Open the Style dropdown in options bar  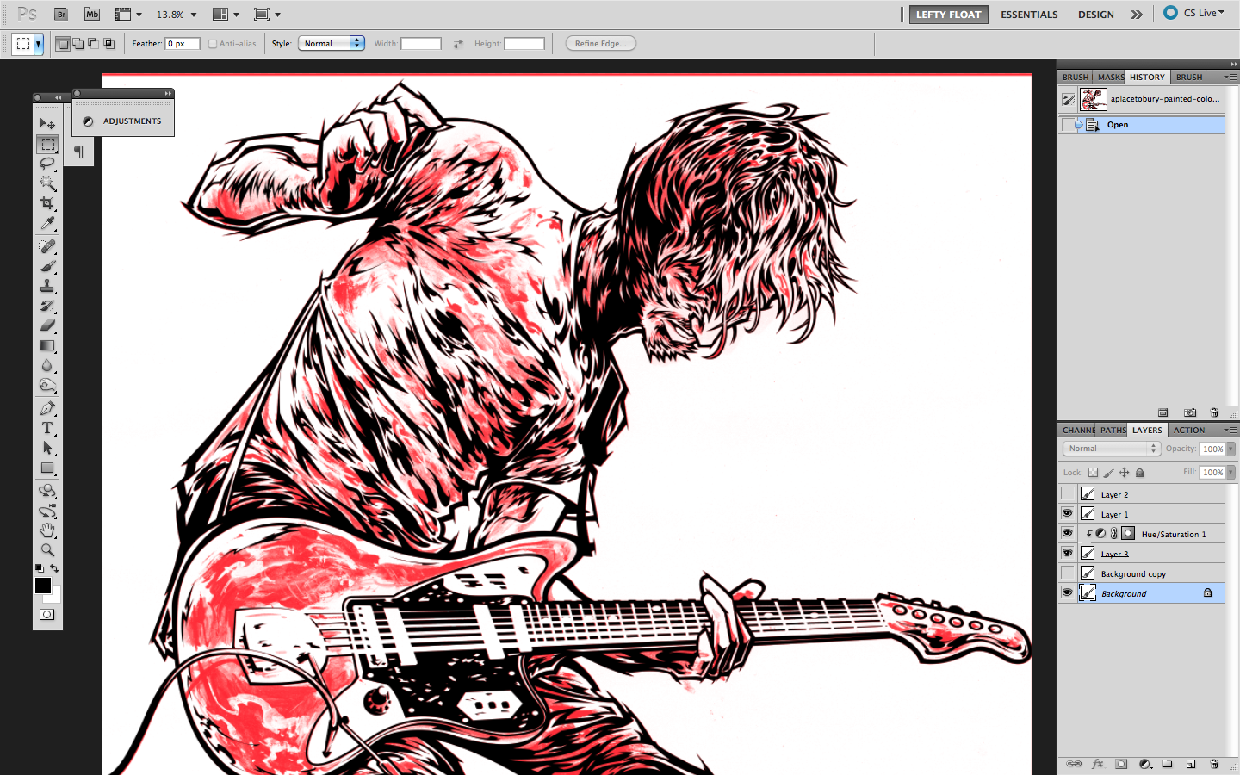tap(332, 43)
